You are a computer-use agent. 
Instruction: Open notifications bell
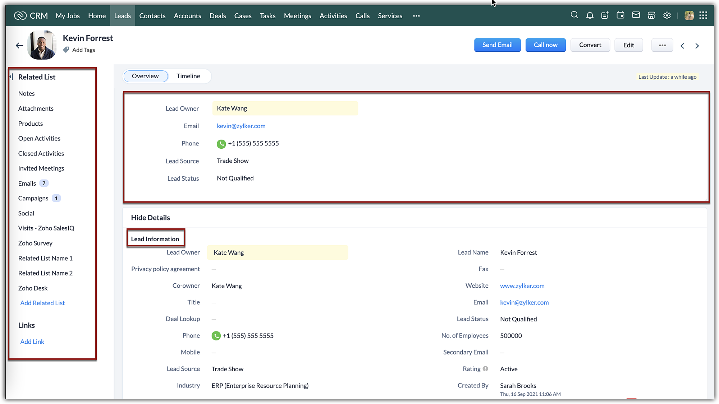point(590,15)
